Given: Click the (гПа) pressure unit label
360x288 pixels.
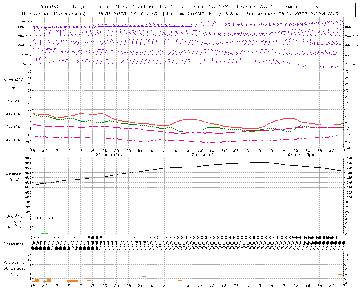Looking at the screenshot, I should pyautogui.click(x=15, y=180).
